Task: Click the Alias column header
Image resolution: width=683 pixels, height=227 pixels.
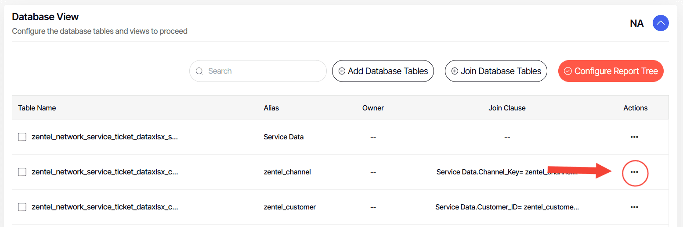Action: point(271,108)
